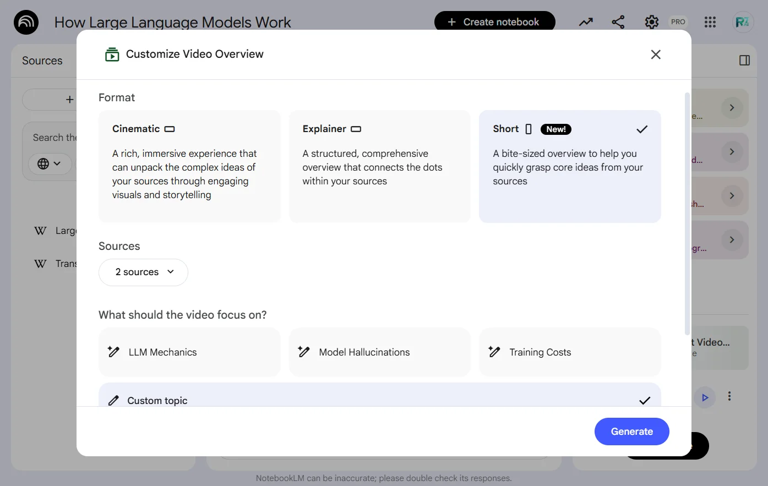Select the Explainer format card
This screenshot has height=486, width=768.
point(380,166)
